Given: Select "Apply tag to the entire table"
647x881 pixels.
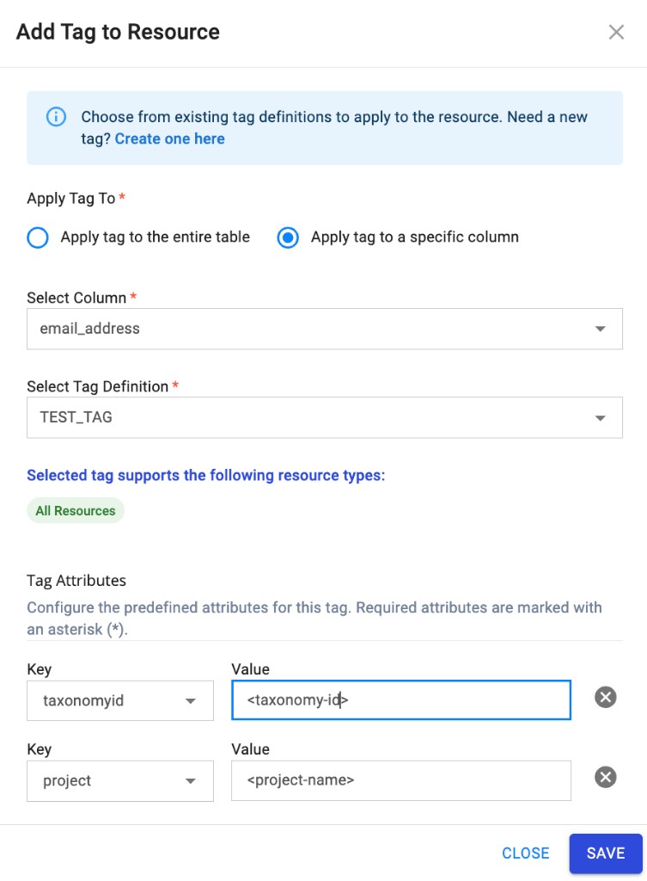Looking at the screenshot, I should (37, 237).
